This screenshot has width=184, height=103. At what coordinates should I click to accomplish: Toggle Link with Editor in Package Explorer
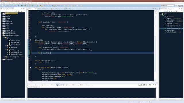pos(18,11)
